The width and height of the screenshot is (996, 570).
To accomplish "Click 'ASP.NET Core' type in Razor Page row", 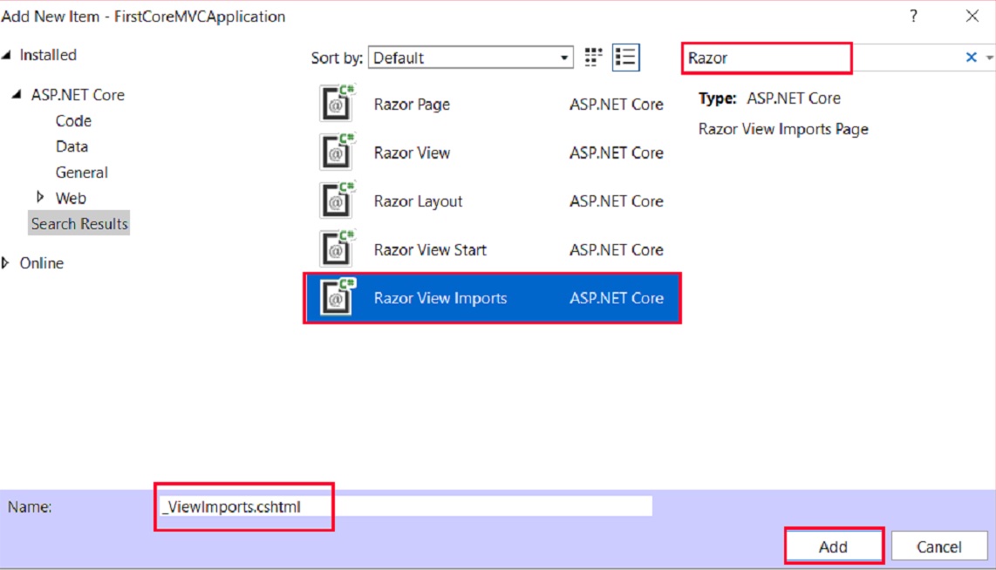I will pos(616,104).
